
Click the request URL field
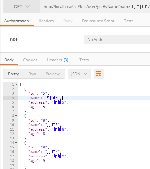pyautogui.click(x=95, y=7)
